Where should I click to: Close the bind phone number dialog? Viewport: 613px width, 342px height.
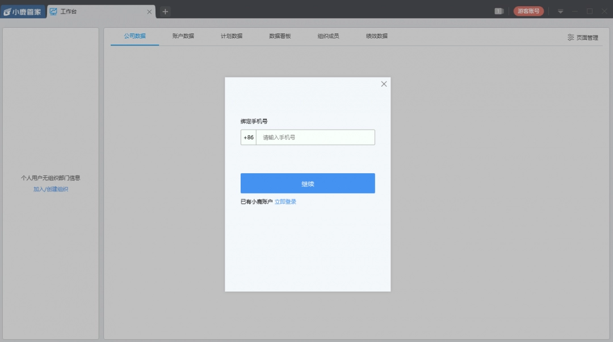pyautogui.click(x=384, y=84)
